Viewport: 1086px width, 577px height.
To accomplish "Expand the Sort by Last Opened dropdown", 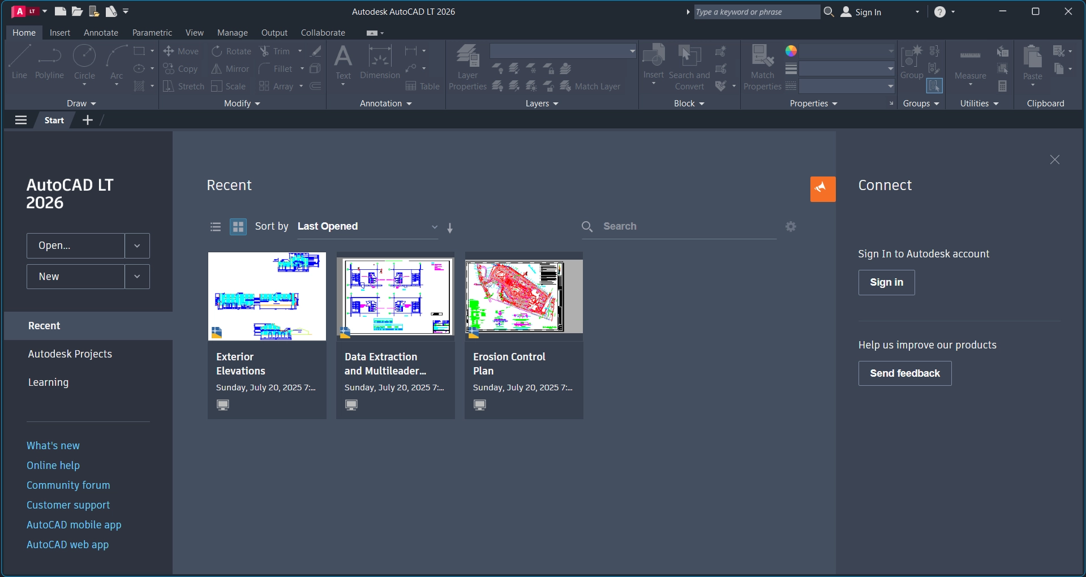I will point(368,227).
